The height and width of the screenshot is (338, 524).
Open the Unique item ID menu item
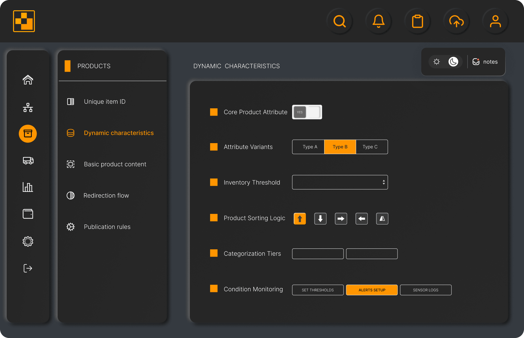pyautogui.click(x=105, y=102)
